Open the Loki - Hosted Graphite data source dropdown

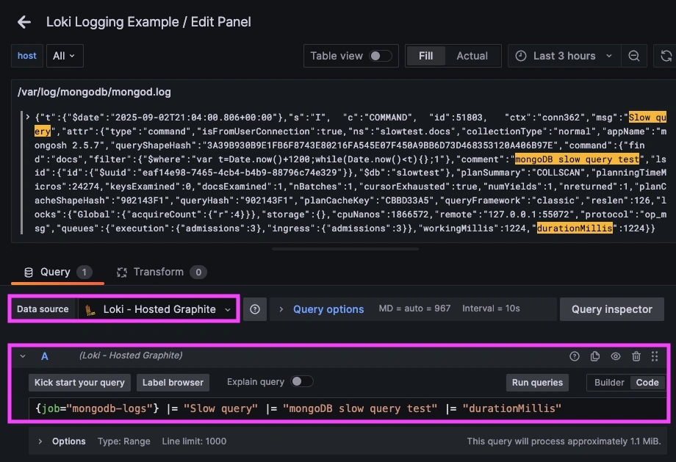158,309
